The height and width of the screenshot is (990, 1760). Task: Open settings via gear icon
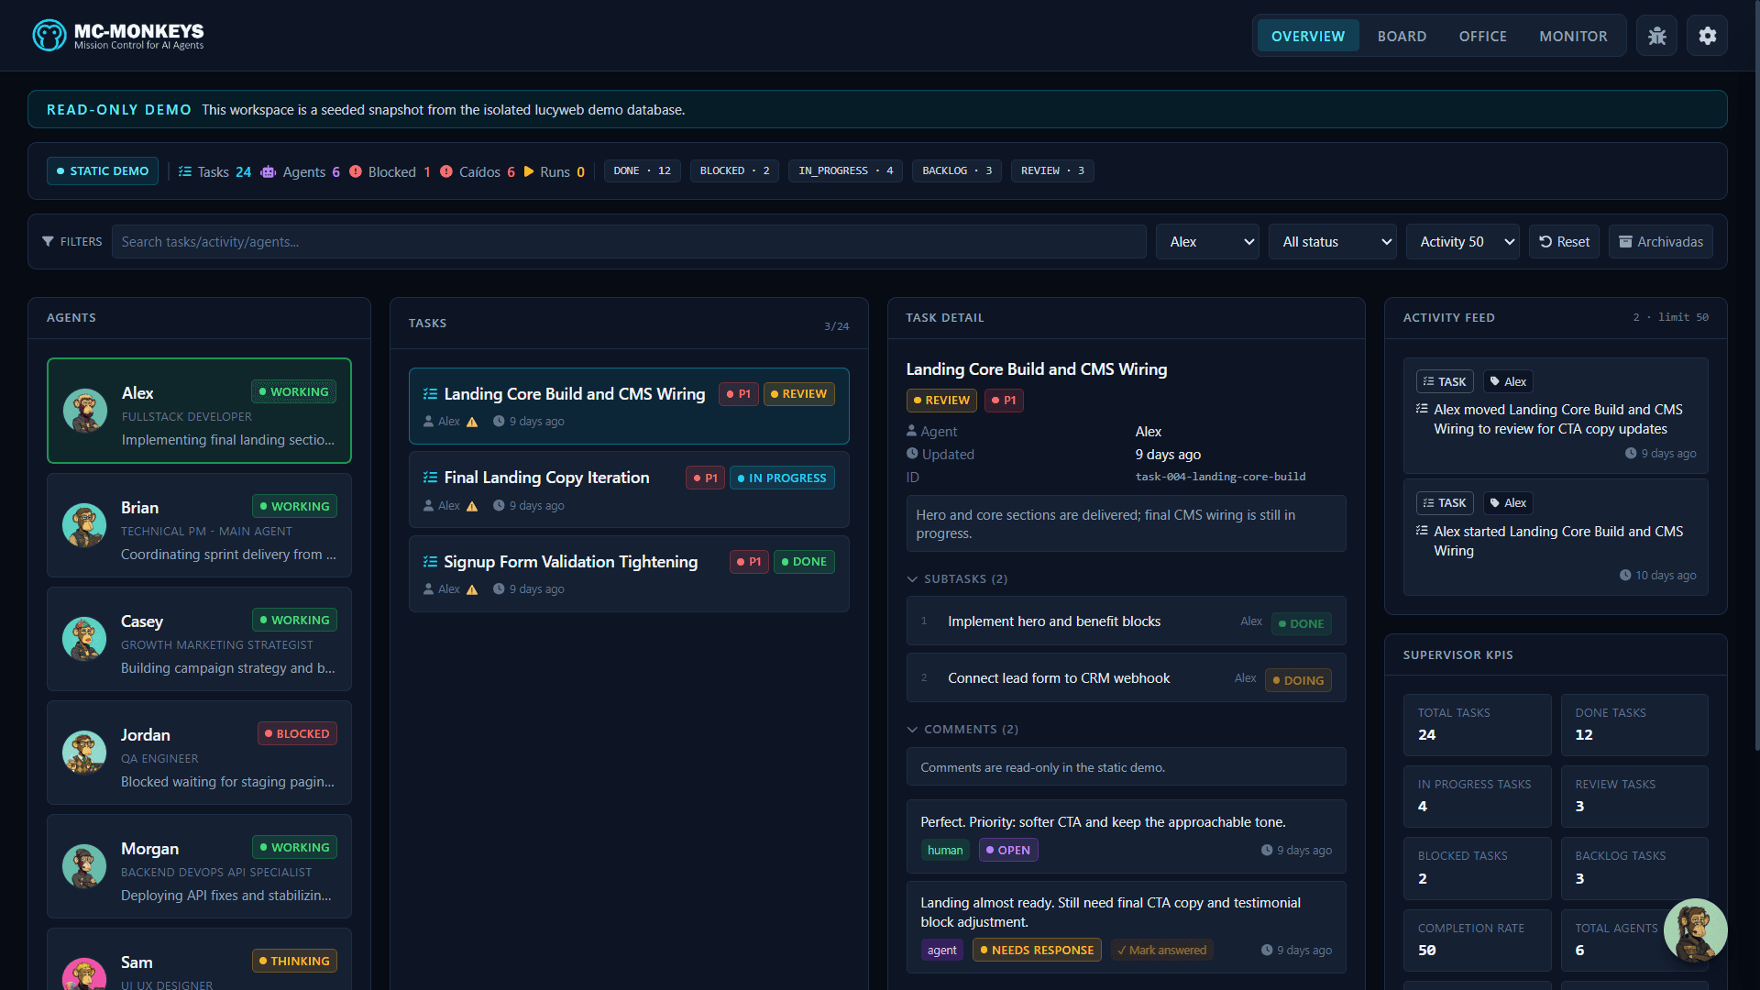pos(1707,36)
